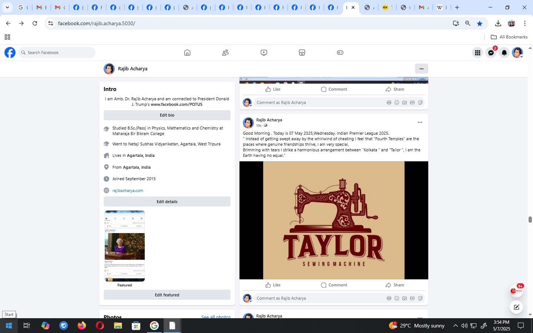
Task: Click Edit bio button
Action: point(167,115)
